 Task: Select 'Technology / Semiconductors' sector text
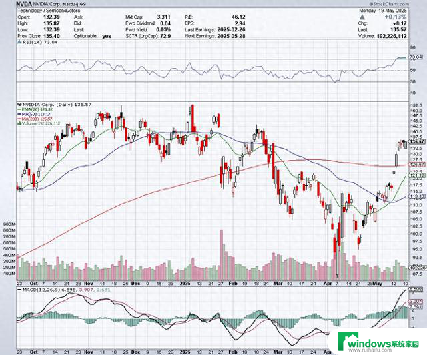49,11
